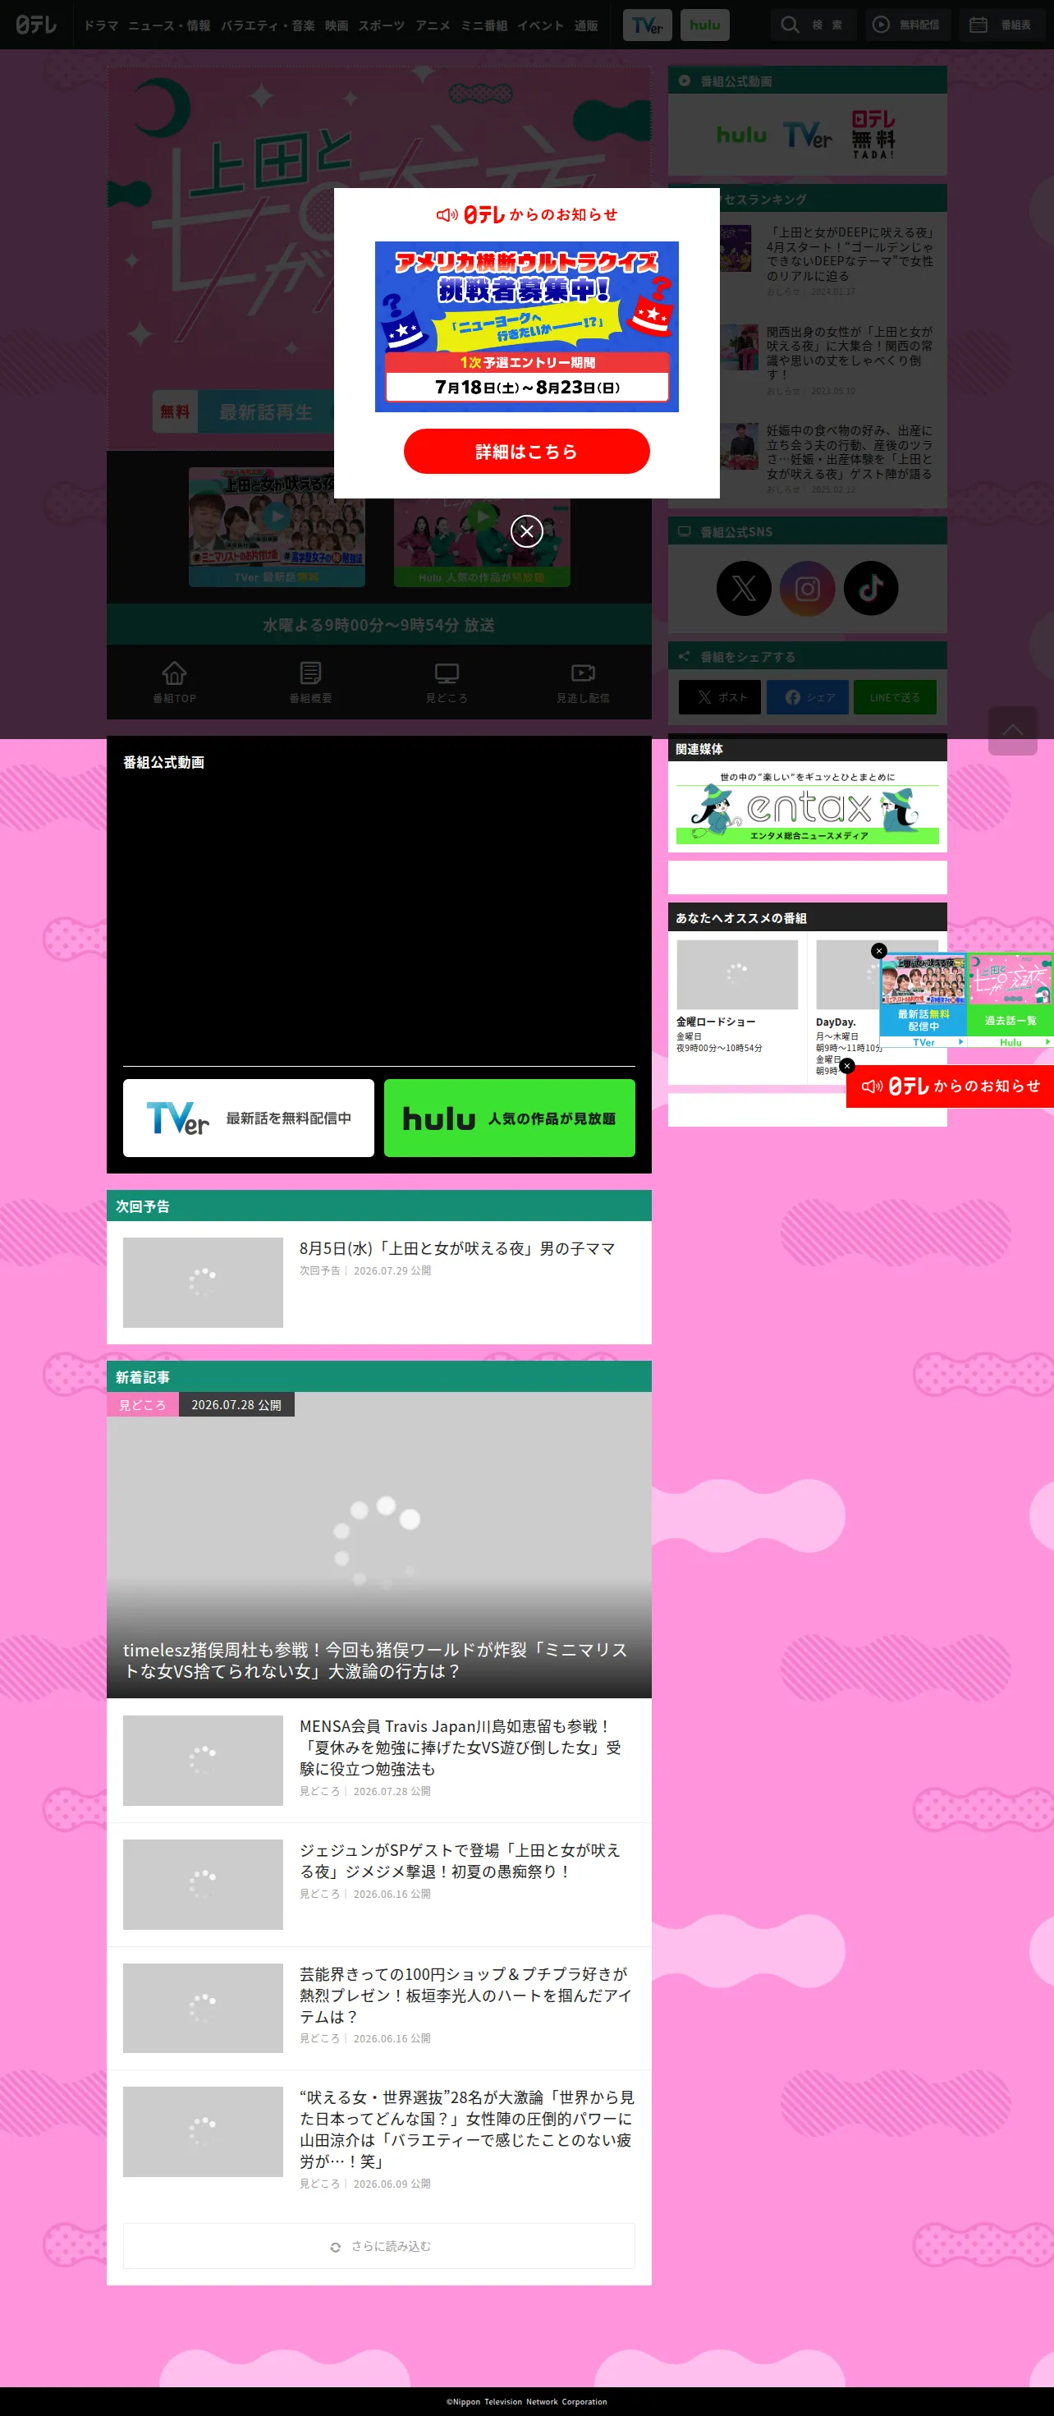Open the 検索 search button
The width and height of the screenshot is (1054, 2416).
tap(813, 25)
